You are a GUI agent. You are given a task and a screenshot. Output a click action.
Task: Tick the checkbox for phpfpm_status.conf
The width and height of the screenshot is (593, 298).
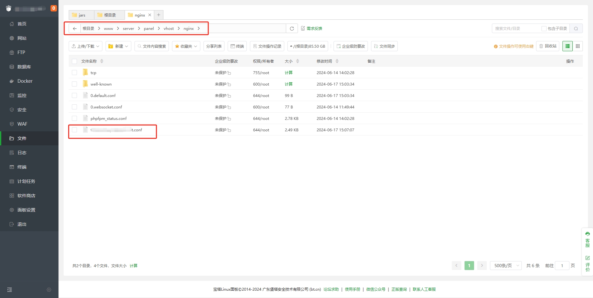[x=74, y=118]
